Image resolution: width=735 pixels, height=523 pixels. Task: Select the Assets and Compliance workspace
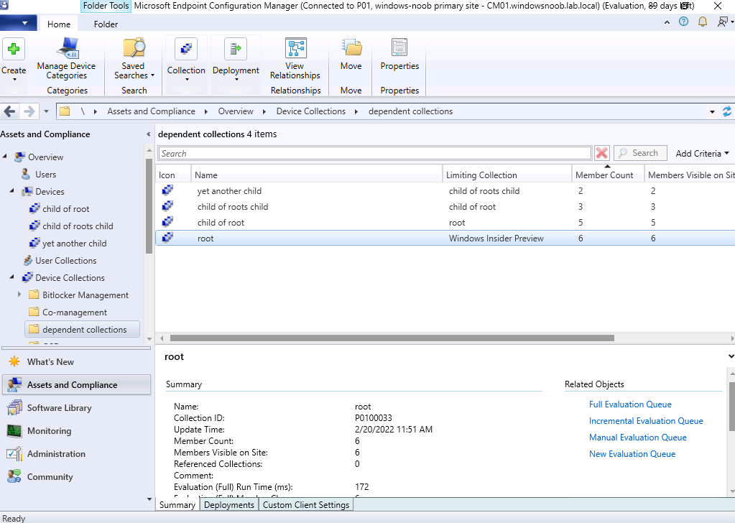click(76, 385)
